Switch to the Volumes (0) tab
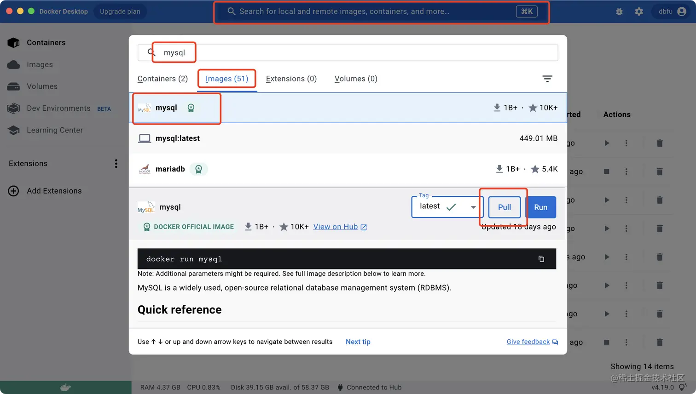696x394 pixels. coord(356,79)
